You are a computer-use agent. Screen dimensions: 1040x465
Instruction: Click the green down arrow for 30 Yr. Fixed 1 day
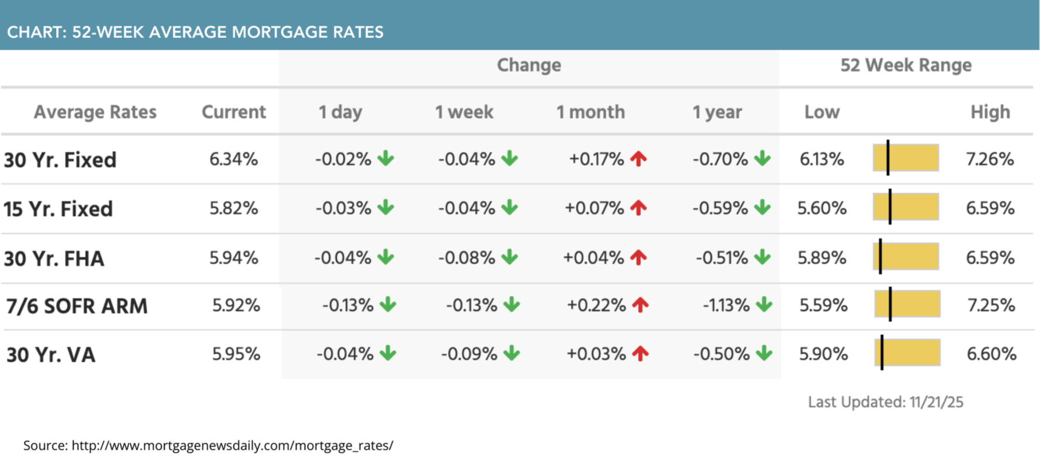point(386,158)
